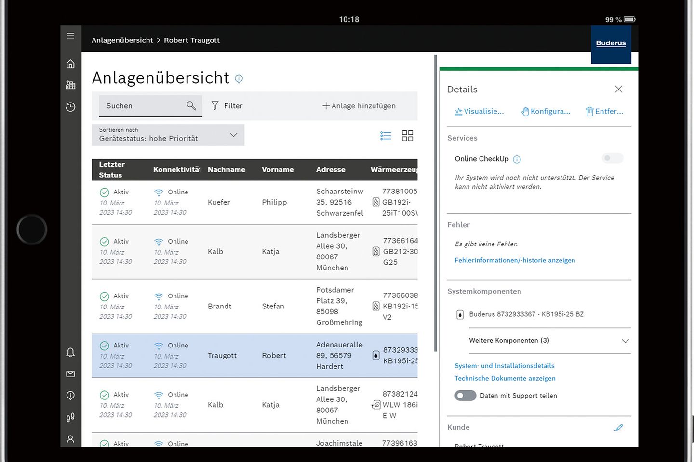The height and width of the screenshot is (462, 694).
Task: Open Konfigura... action in Details
Action: [x=546, y=112]
